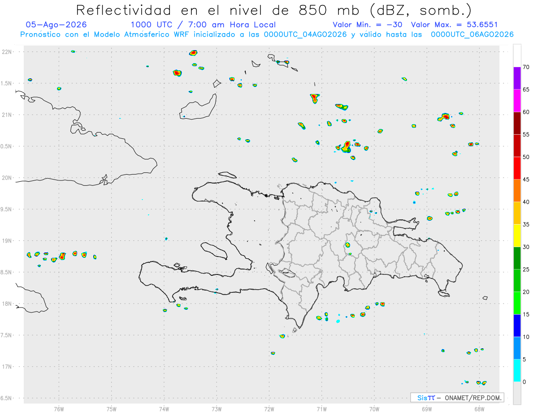This screenshot has height=415, width=538.
Task: Select the '22N' latitude axis label
Action: (x=7, y=52)
